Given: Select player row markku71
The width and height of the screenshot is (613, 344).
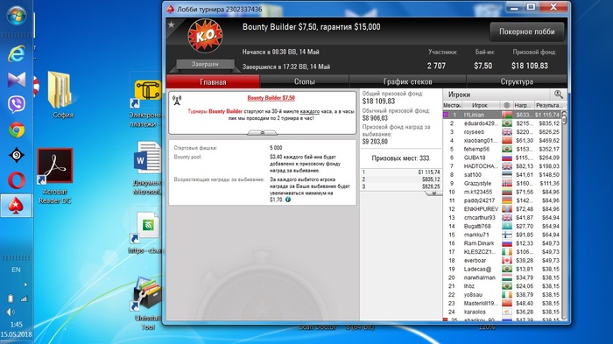Looking at the screenshot, I should pos(502,235).
